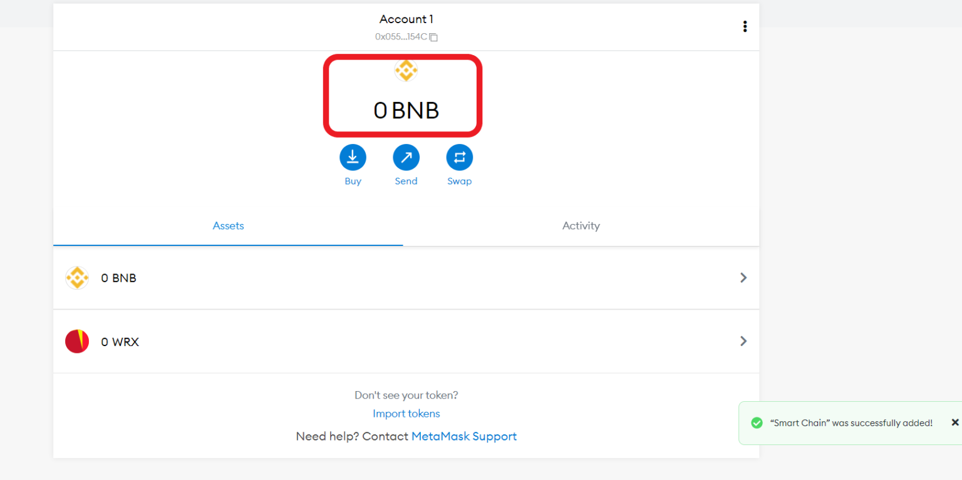Viewport: 962px width, 480px height.
Task: Open the MetaMask Support link
Action: [x=464, y=436]
